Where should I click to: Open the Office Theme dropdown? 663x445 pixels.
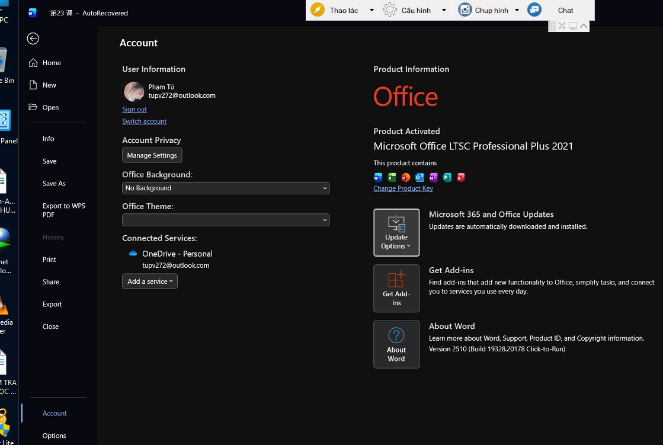[x=226, y=220]
